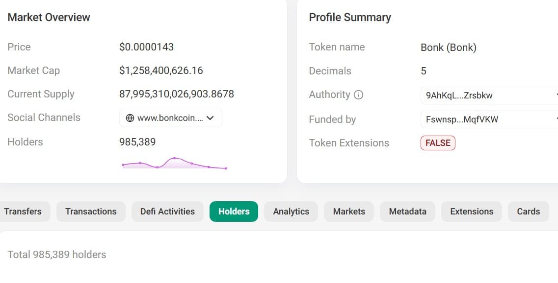Switch to the Extensions tab
The image size is (558, 283).
pos(472,212)
